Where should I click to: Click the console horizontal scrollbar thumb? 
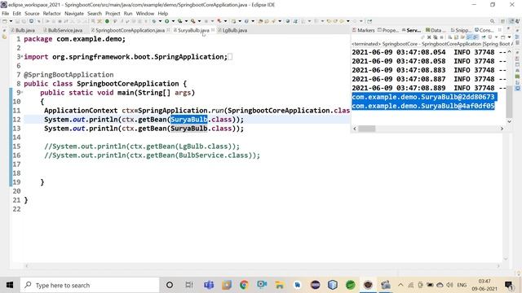tap(367, 129)
